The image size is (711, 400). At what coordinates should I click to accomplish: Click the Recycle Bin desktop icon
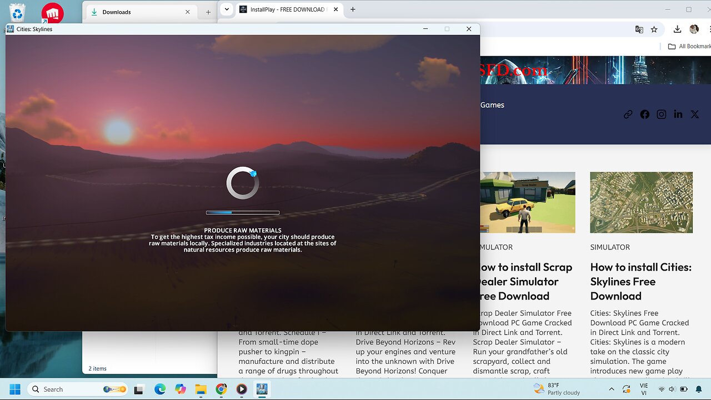[18, 13]
